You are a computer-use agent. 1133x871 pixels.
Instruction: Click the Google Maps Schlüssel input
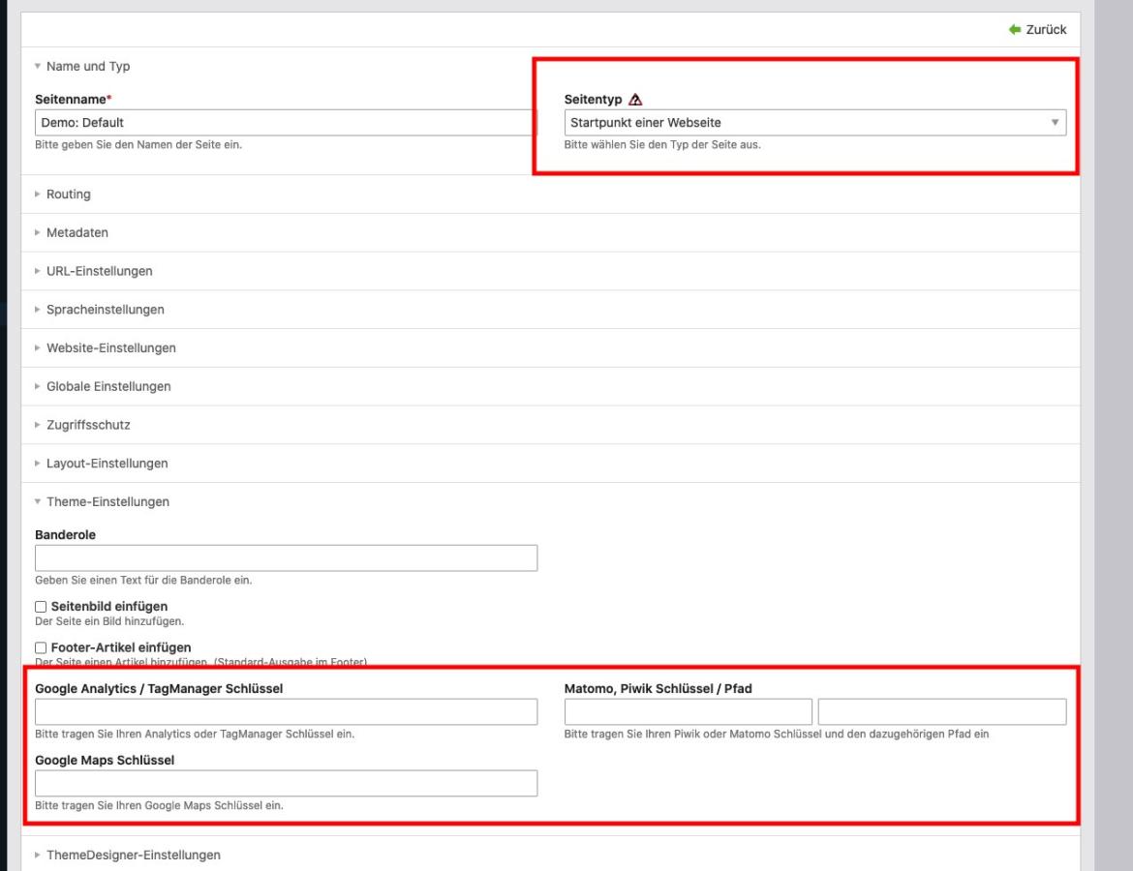[x=286, y=784]
